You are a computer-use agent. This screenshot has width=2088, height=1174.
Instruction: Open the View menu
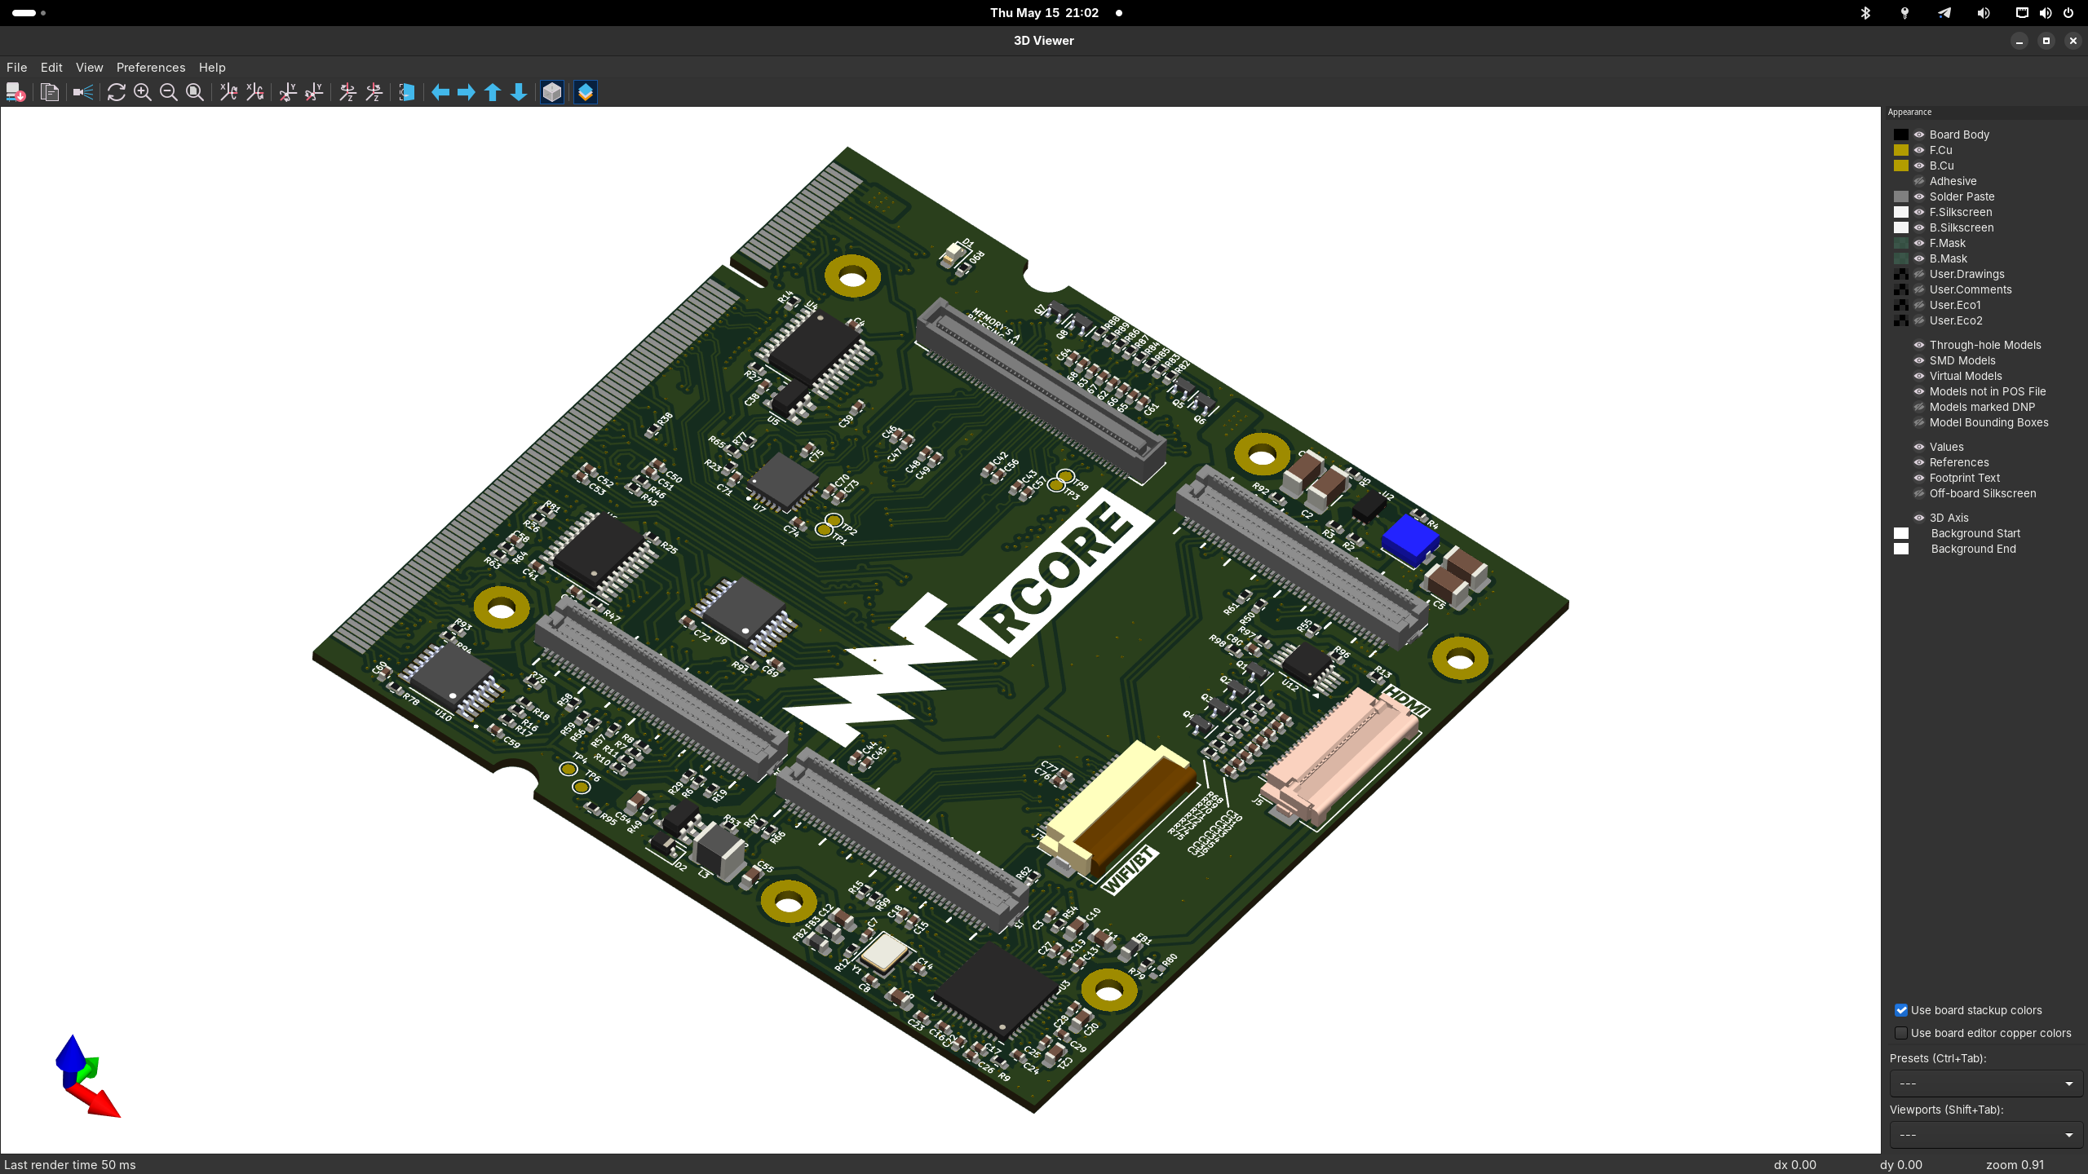pos(90,68)
